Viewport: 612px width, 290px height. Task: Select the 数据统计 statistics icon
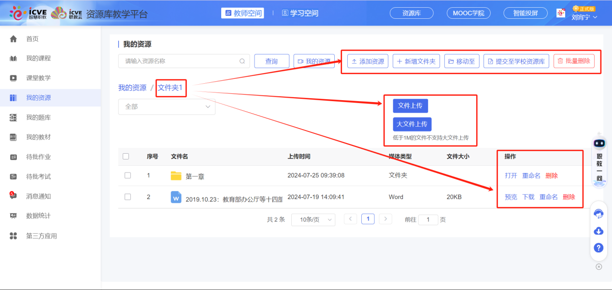tap(13, 215)
